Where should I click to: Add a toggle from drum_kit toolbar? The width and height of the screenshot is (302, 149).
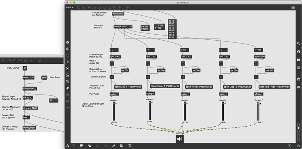click(x=94, y=8)
